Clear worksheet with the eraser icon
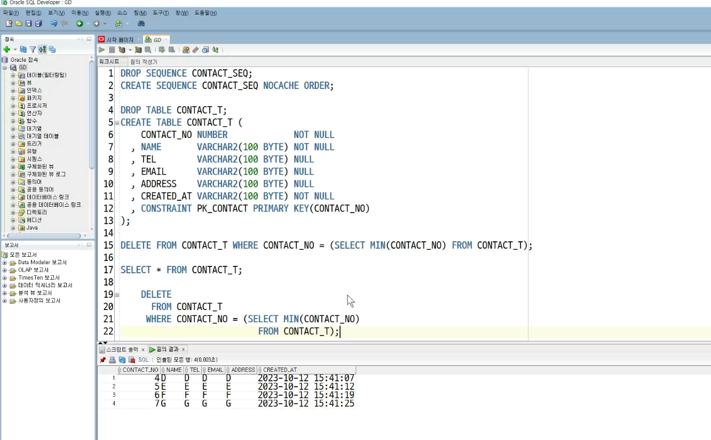 click(x=195, y=50)
